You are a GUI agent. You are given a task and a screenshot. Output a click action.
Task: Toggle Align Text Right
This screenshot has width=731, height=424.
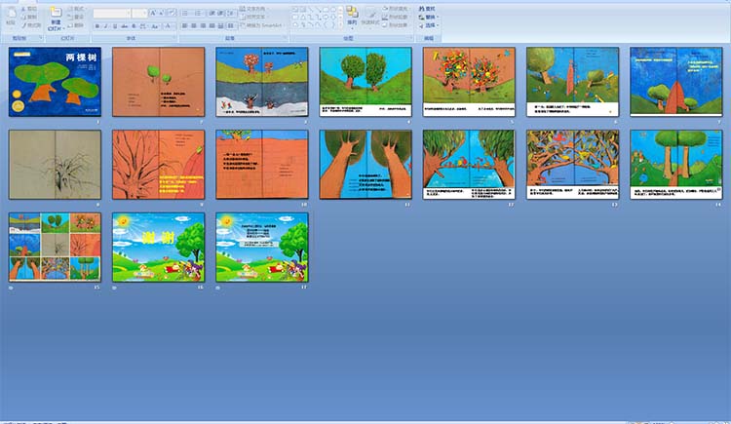[203, 25]
